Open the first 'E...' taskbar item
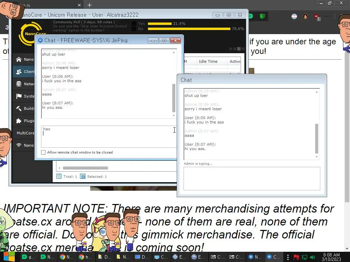 (179, 257)
